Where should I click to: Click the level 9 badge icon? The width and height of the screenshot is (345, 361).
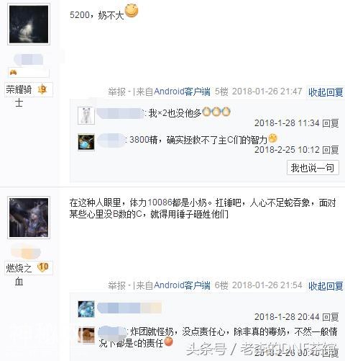[x=42, y=89]
